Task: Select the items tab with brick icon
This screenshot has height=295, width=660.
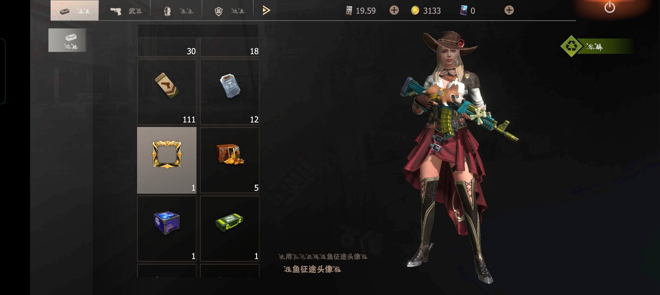Action: tap(74, 11)
